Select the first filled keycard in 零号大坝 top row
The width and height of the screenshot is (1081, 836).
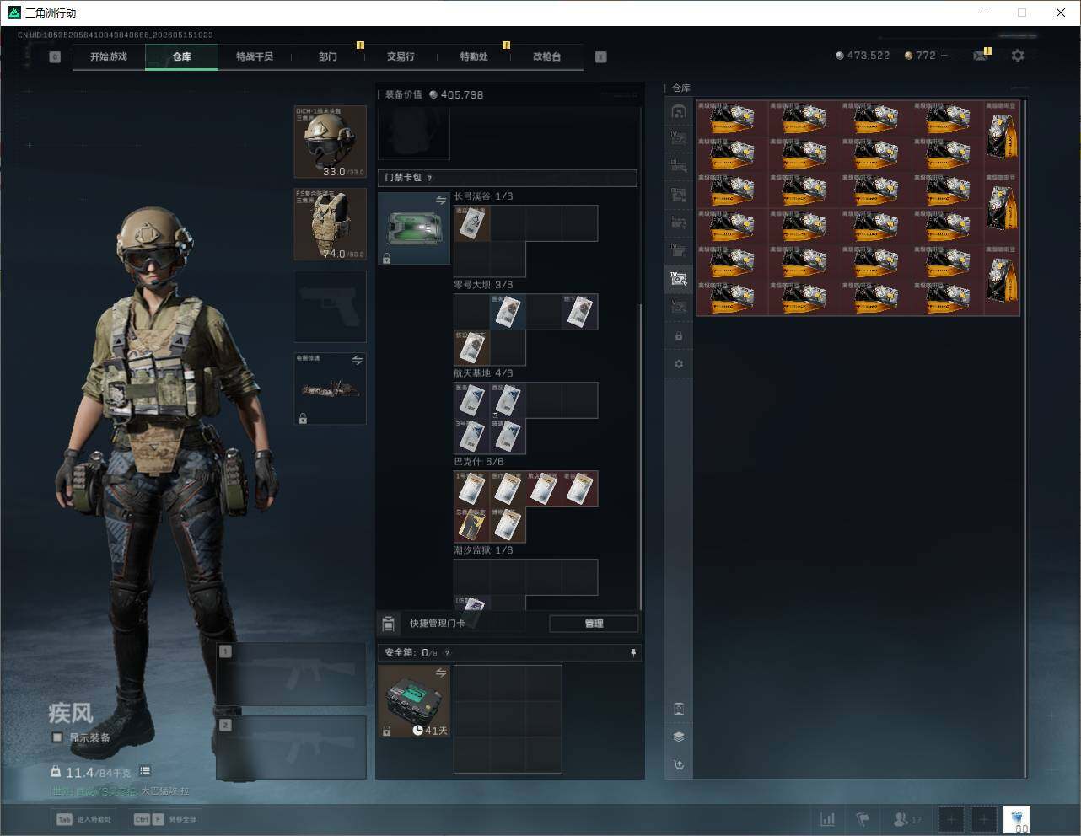point(508,312)
